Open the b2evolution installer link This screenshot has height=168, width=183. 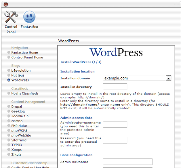click(x=21, y=70)
